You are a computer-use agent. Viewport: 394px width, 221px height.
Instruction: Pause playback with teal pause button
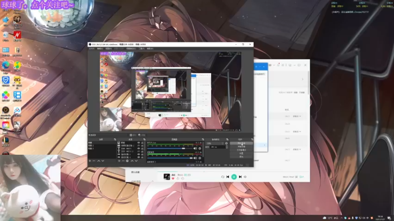(x=234, y=177)
